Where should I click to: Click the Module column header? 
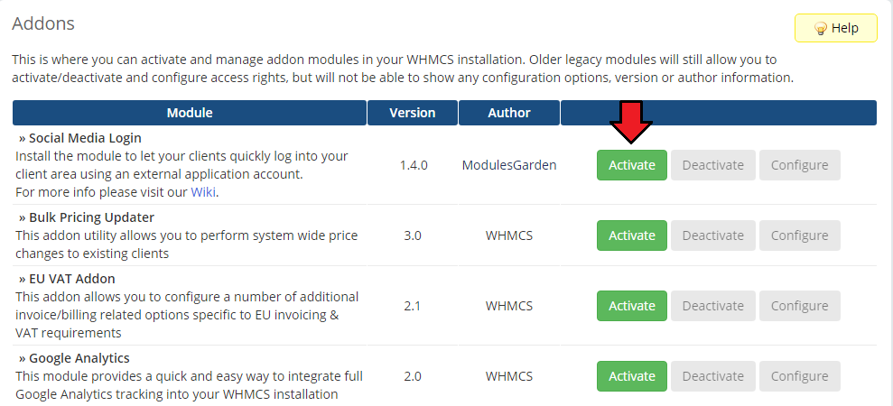pyautogui.click(x=190, y=113)
